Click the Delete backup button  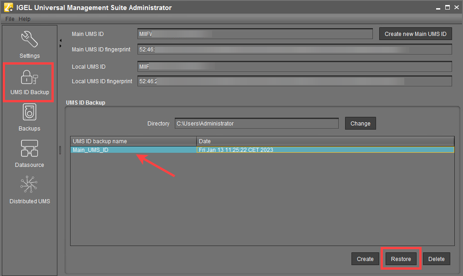[x=436, y=259]
